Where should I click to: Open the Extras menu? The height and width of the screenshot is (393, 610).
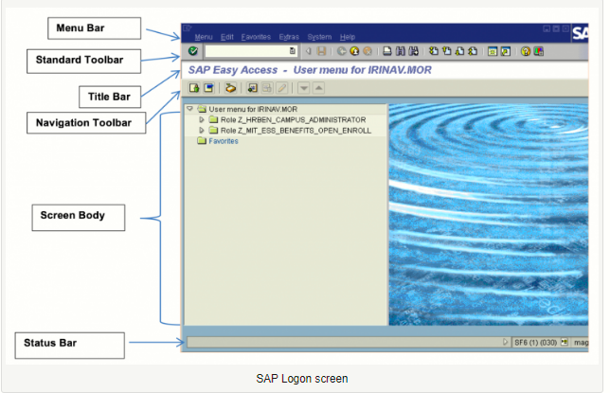point(289,37)
